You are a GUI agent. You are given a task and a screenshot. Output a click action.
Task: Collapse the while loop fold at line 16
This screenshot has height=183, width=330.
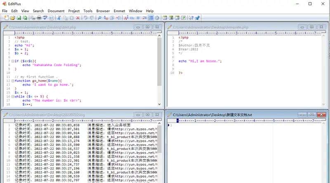pyautogui.click(x=13, y=97)
